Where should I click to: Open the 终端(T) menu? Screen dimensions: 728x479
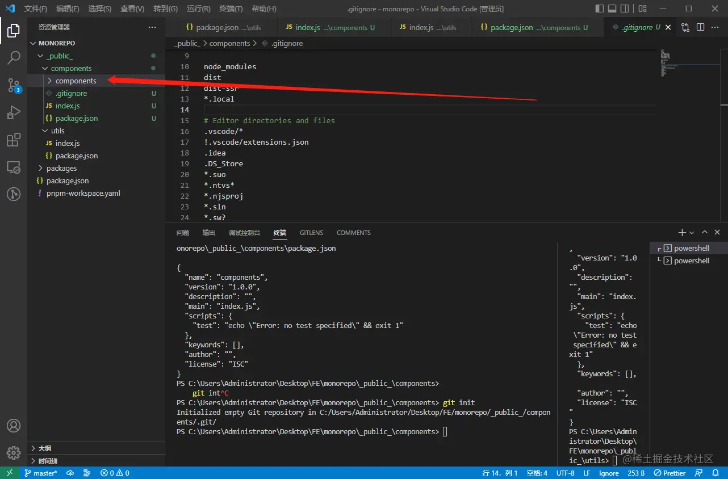[231, 9]
